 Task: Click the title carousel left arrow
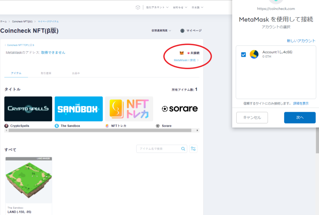[x=6, y=130]
